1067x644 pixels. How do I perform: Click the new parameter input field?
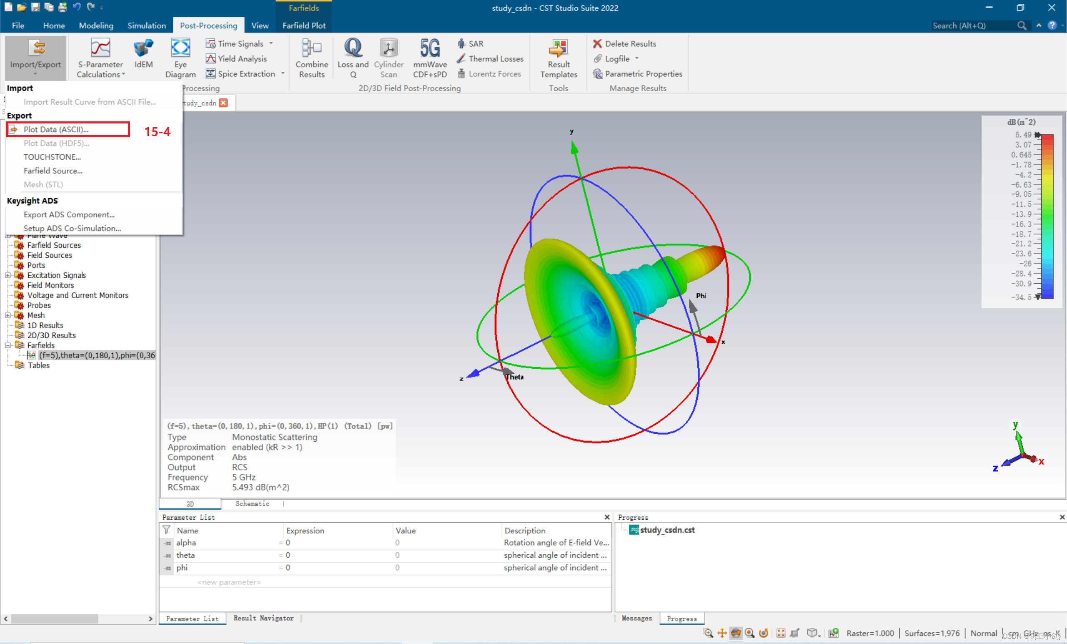point(229,582)
